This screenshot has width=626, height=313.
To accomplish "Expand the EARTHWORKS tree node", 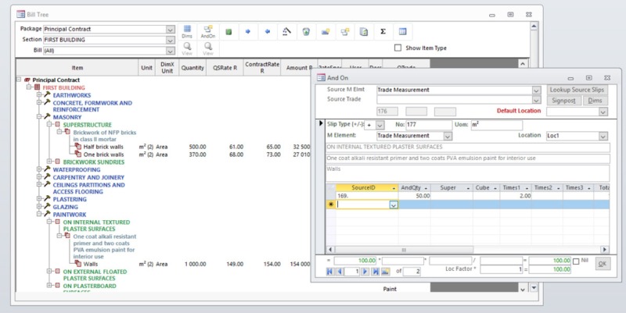I will 39,94.
